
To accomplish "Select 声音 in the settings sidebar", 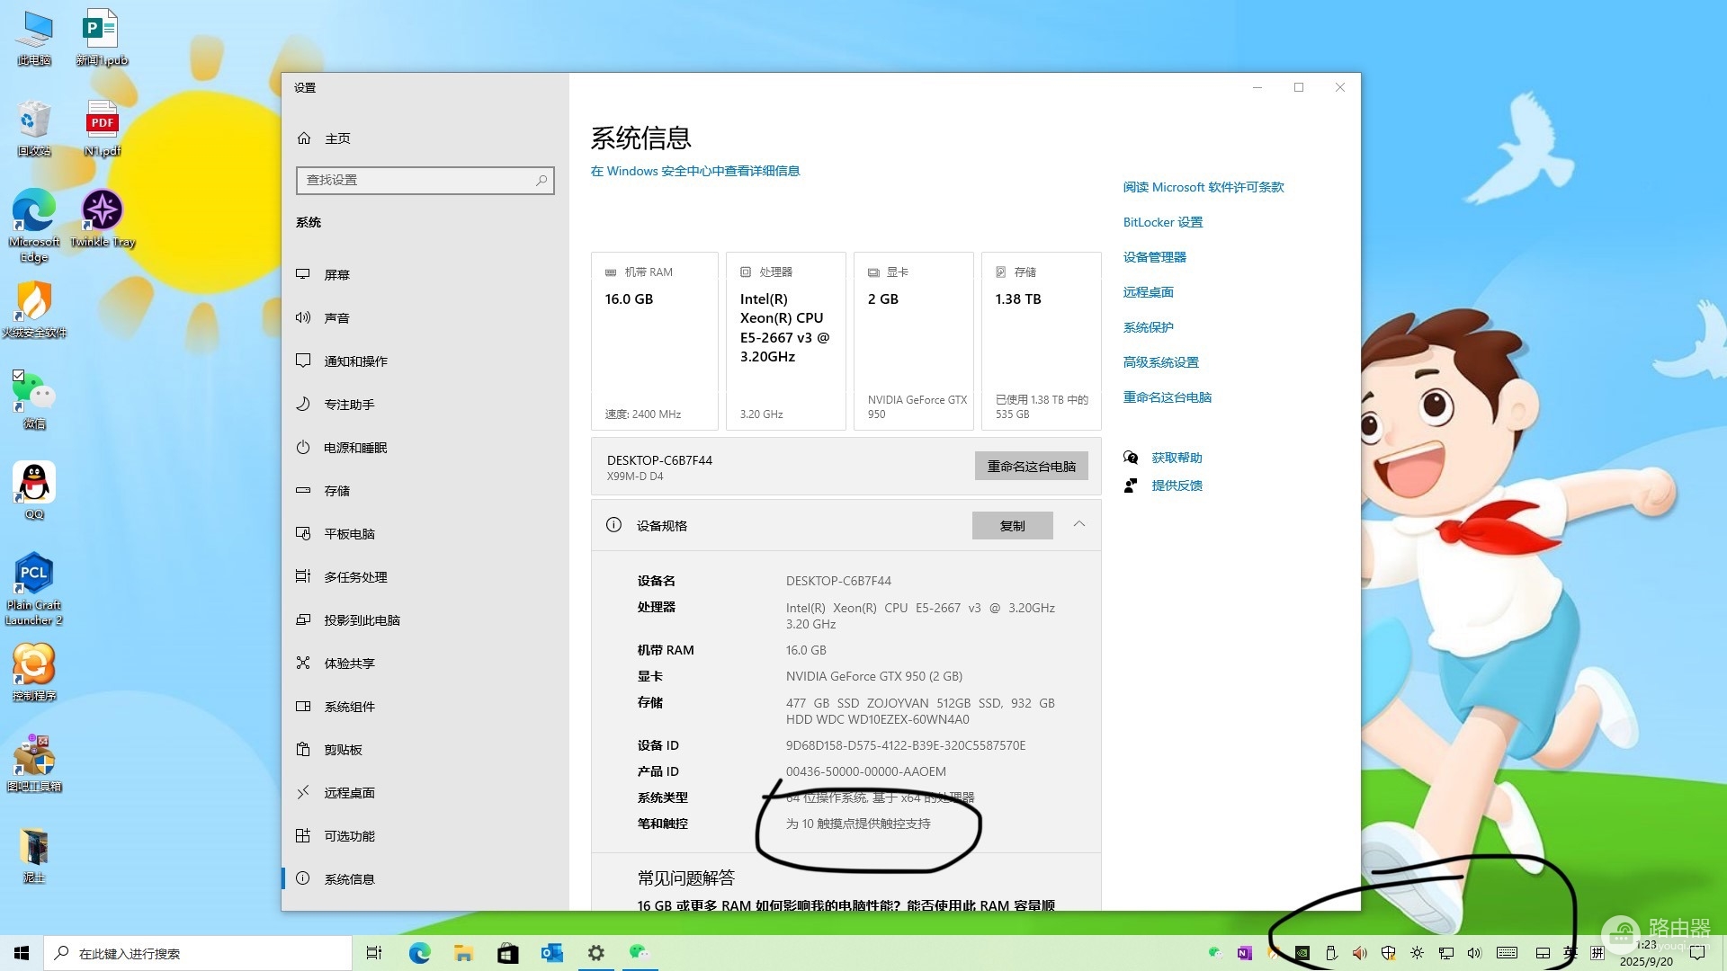I will coord(425,317).
